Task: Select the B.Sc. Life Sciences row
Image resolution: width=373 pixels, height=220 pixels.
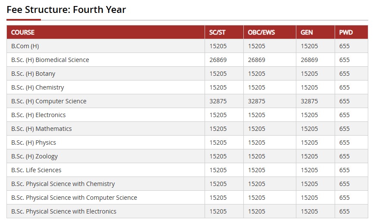Action: tap(187, 170)
